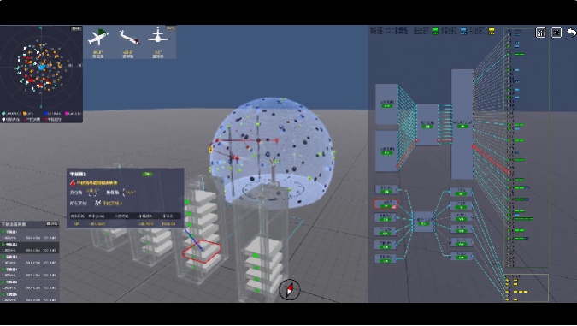Select the fourth item in signal list
The width and height of the screenshot is (577, 326).
pyautogui.click(x=30, y=272)
